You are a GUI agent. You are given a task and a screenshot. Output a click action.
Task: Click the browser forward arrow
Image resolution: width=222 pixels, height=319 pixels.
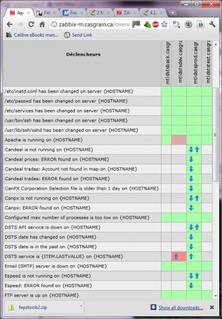[20, 24]
